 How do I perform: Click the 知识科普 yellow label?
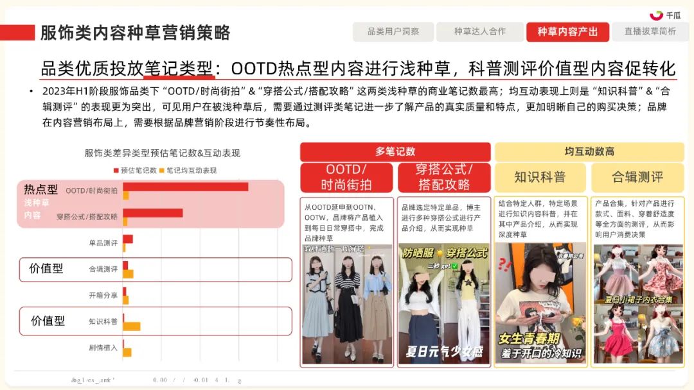coord(540,178)
